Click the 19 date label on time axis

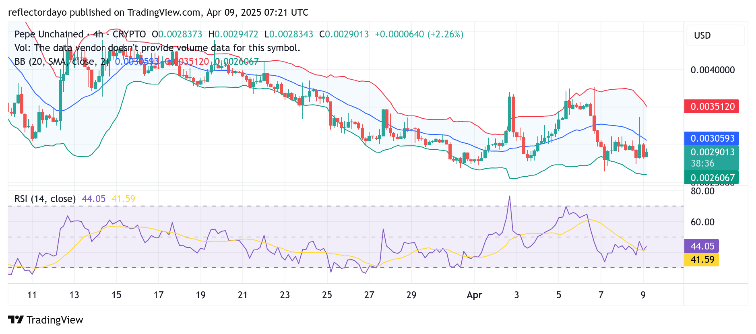tap(200, 295)
